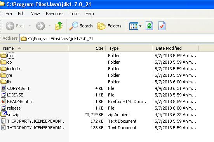Click the Search magnifier toolbar button
This screenshot has width=214, height=142.
pyautogui.click(x=81, y=26)
